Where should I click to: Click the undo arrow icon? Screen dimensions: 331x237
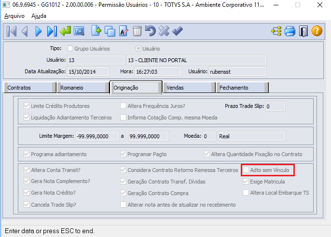(151, 31)
